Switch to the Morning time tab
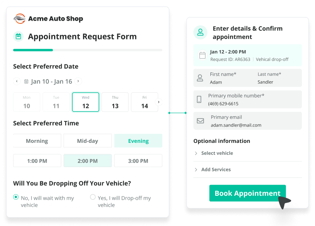315x226 pixels. (x=37, y=141)
